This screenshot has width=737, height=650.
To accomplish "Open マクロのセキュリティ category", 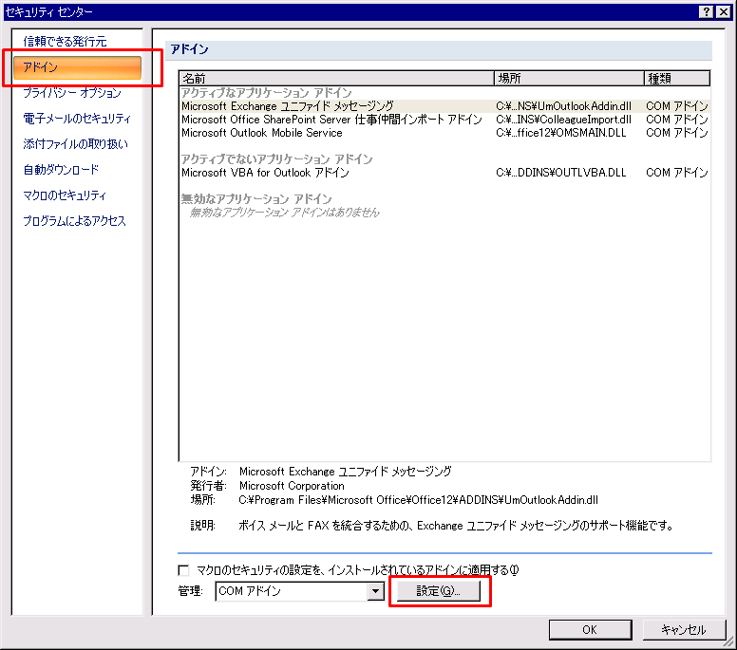I will click(65, 195).
